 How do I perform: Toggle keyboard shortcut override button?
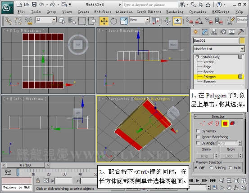[x=177, y=21]
